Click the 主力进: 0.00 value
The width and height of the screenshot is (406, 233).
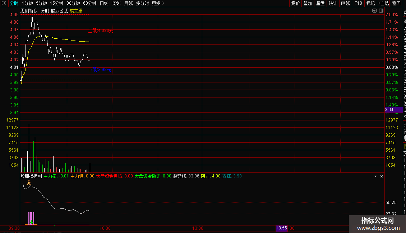(83, 176)
